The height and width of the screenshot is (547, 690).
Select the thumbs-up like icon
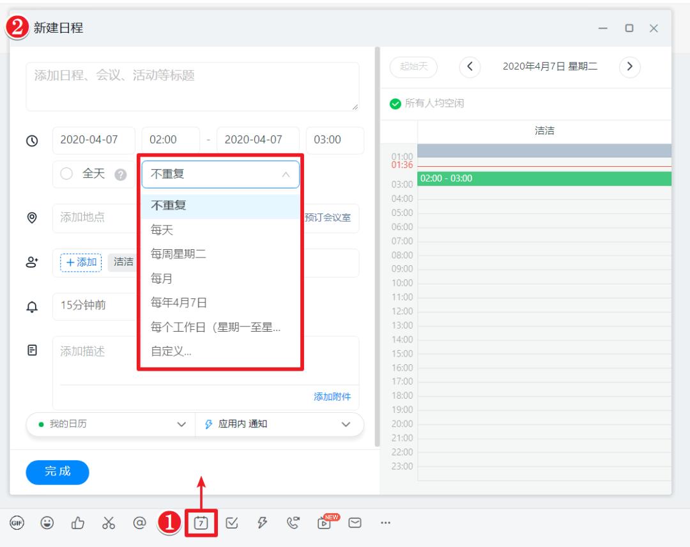(x=77, y=522)
